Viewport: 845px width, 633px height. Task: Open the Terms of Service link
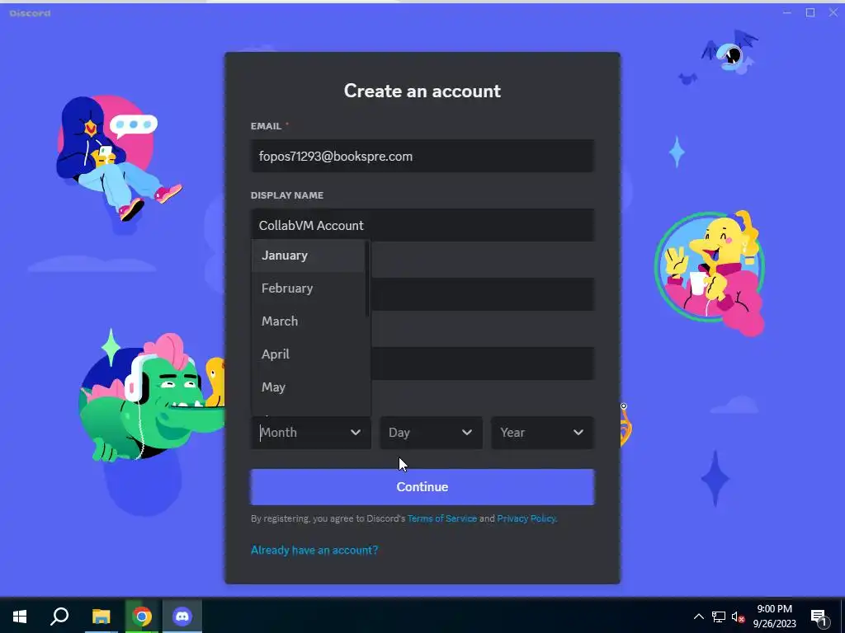[x=442, y=519]
